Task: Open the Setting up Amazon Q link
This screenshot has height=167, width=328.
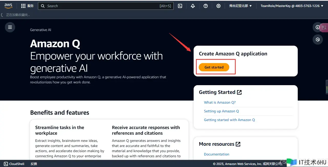Action: pyautogui.click(x=221, y=111)
